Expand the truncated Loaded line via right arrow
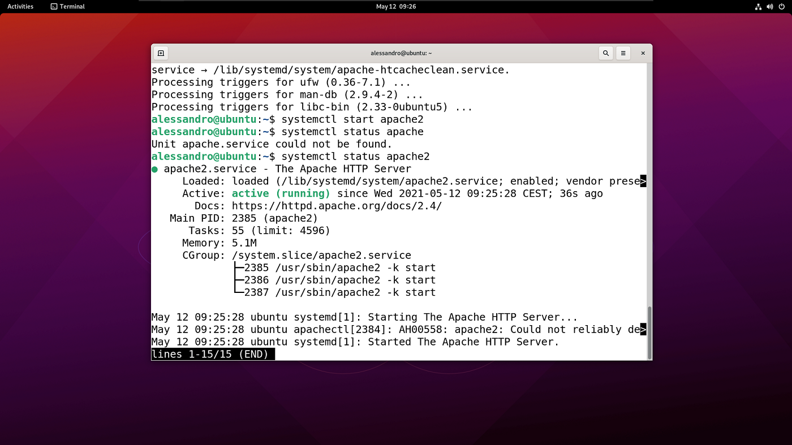The image size is (792, 445). (643, 181)
